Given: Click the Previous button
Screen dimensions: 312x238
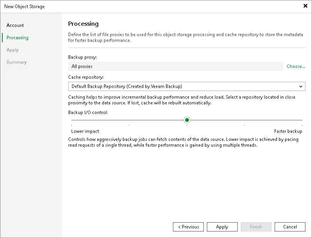Looking at the screenshot, I should pyautogui.click(x=188, y=227).
